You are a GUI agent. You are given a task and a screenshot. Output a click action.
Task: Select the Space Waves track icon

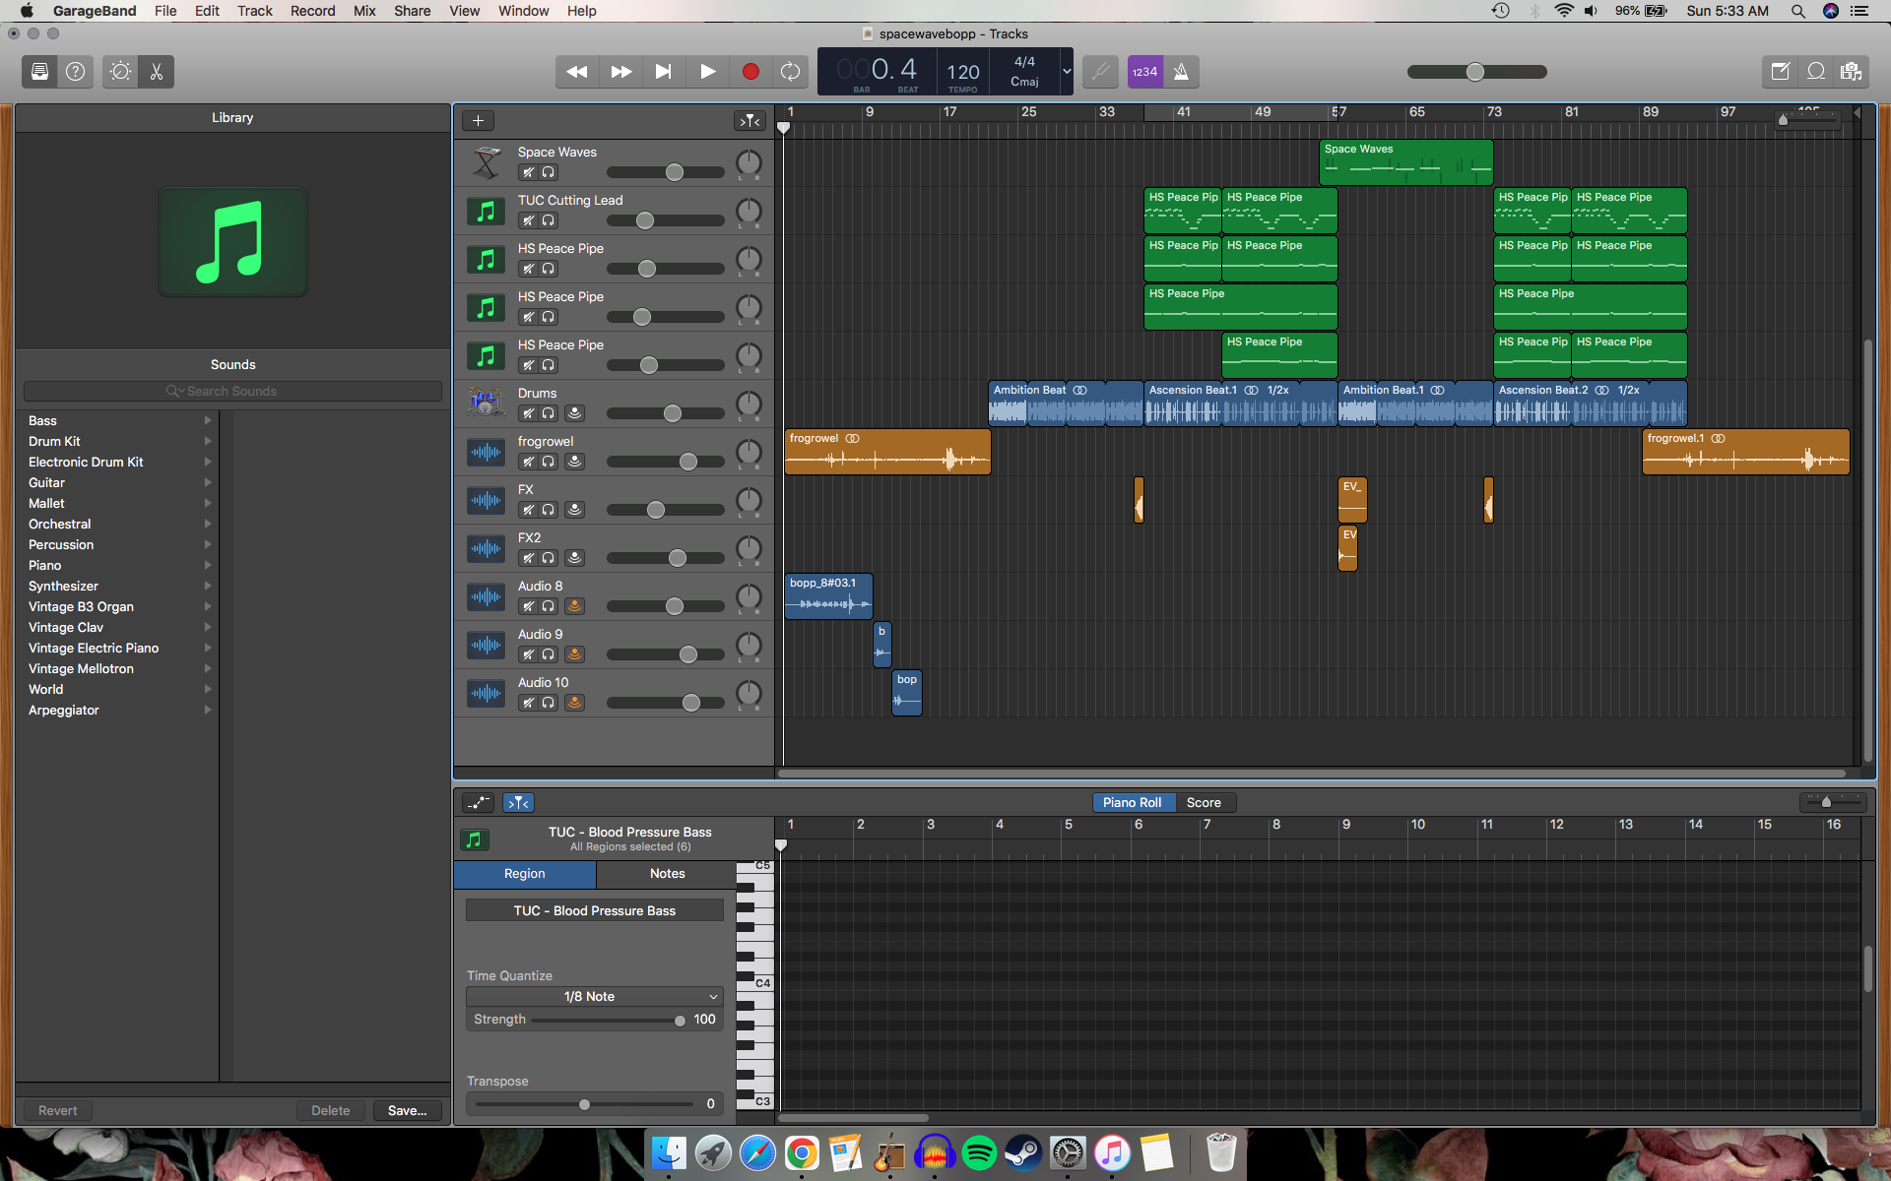(486, 162)
